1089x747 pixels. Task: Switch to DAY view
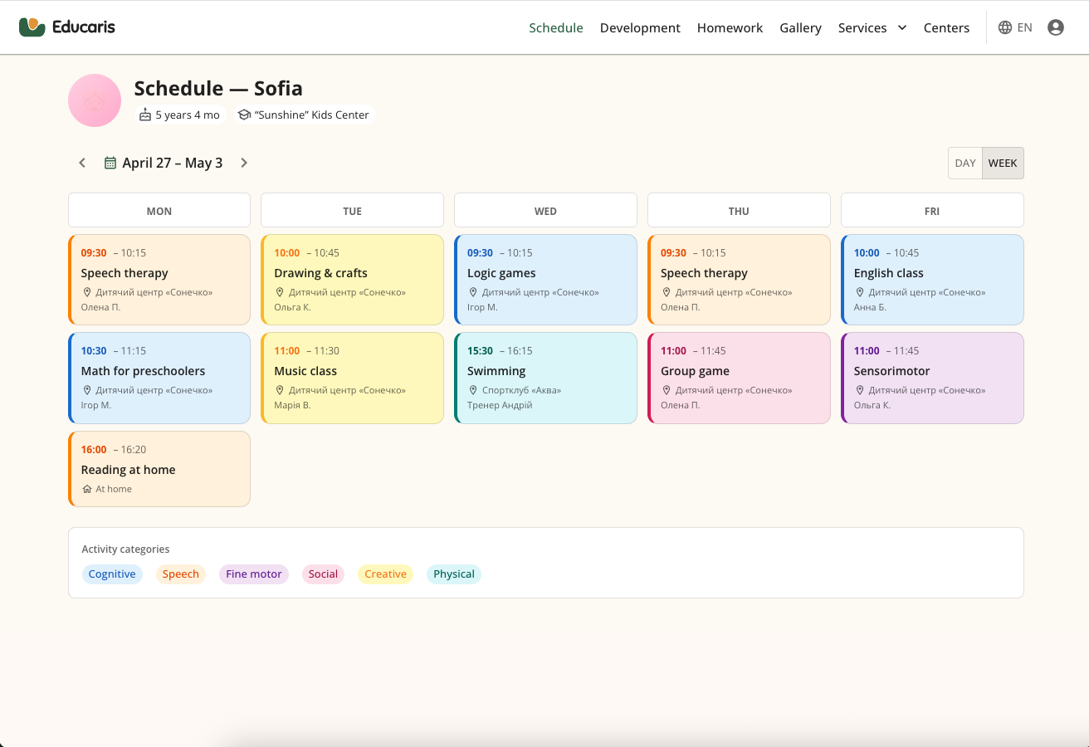point(965,163)
